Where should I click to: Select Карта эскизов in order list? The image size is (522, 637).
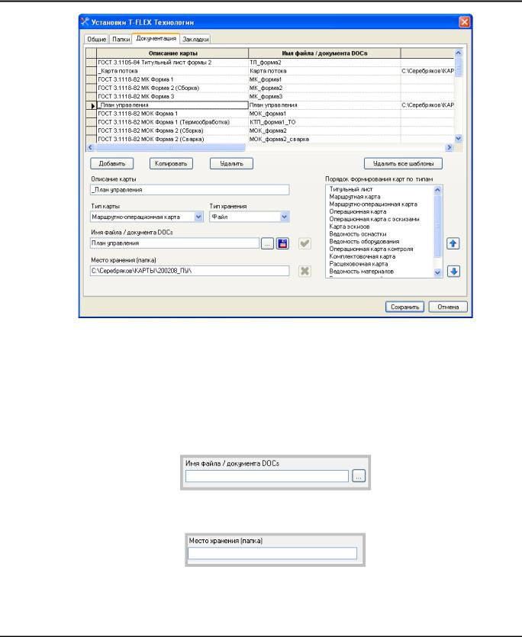[x=350, y=227]
